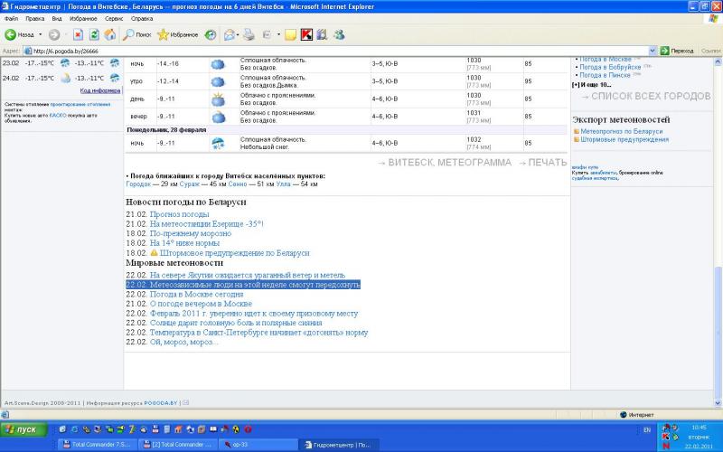This screenshot has width=723, height=452.
Task: Open the Сенно nearby town link
Action: point(238,184)
